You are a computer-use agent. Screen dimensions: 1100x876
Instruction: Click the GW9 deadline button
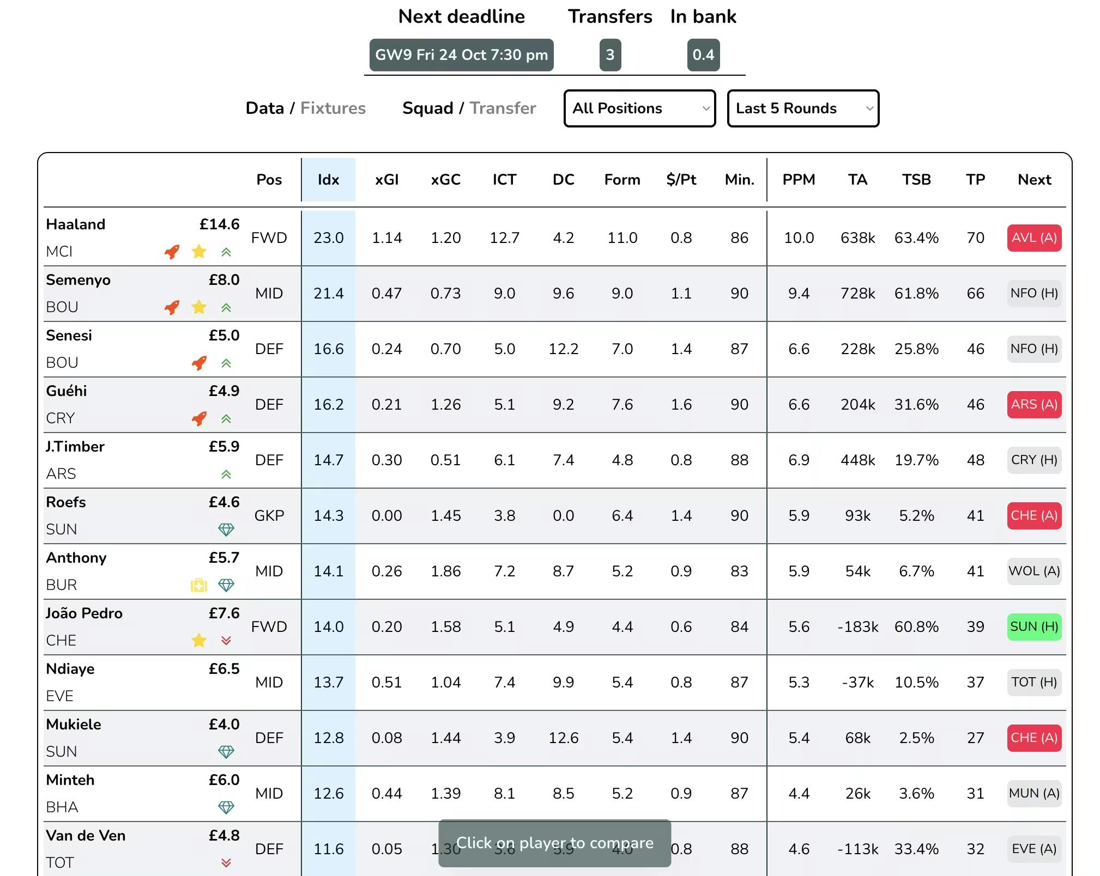[461, 55]
